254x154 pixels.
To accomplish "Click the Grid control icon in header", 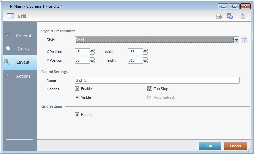I will (10, 16).
